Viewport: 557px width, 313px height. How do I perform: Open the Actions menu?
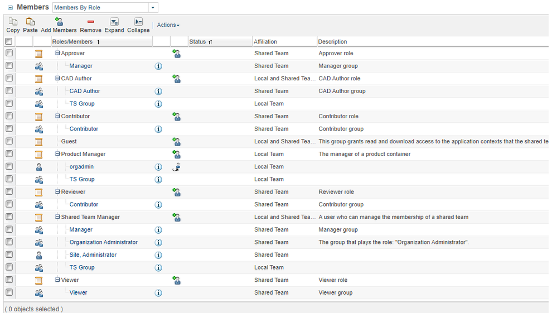[x=168, y=25]
